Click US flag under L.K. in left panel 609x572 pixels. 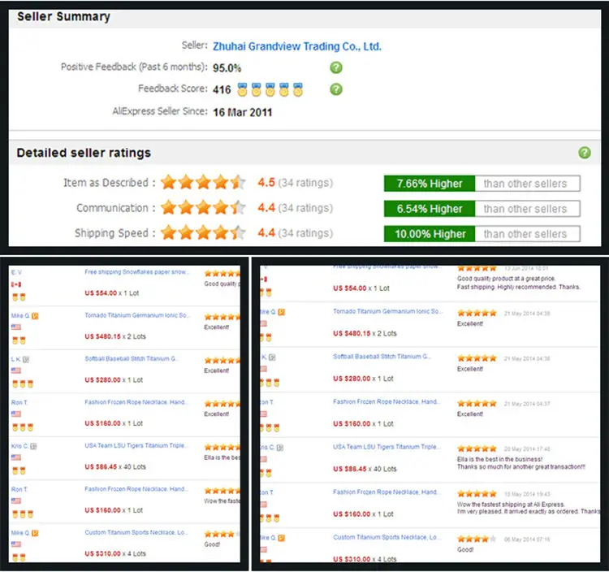tap(16, 370)
